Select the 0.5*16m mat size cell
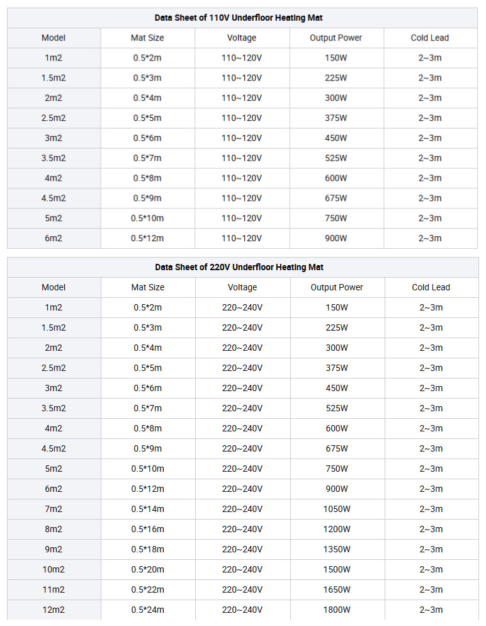The width and height of the screenshot is (486, 626). (x=147, y=529)
